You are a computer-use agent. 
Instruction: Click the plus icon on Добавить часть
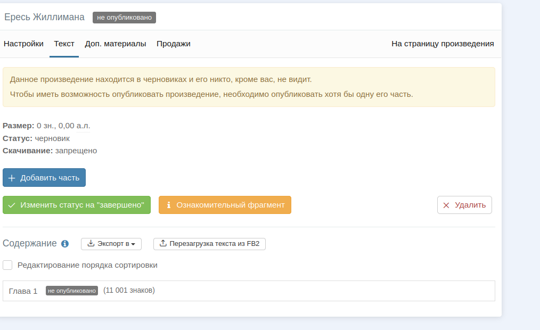coord(12,178)
